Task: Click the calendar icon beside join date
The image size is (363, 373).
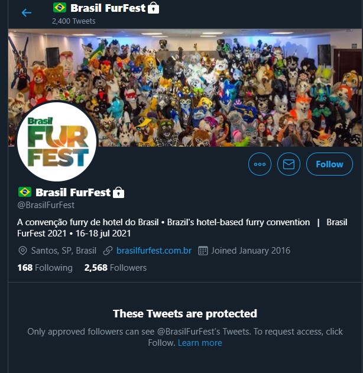Action: tap(203, 251)
